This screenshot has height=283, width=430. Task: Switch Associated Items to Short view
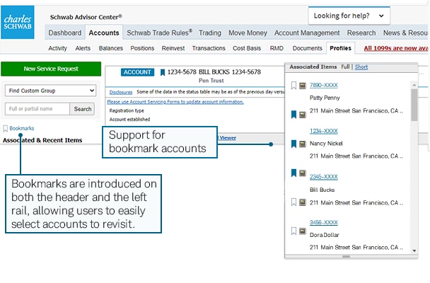click(x=361, y=67)
